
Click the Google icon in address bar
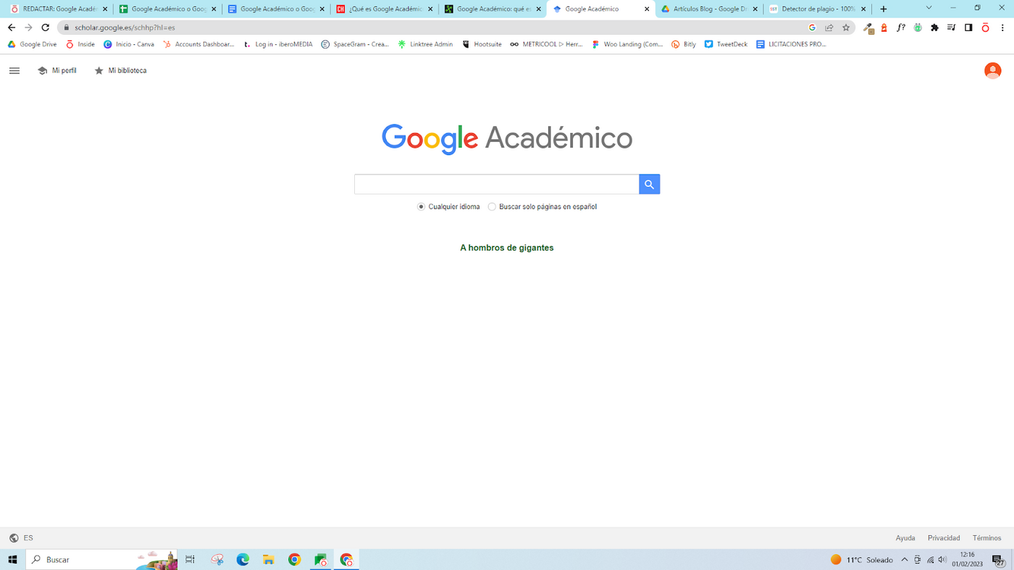[812, 28]
